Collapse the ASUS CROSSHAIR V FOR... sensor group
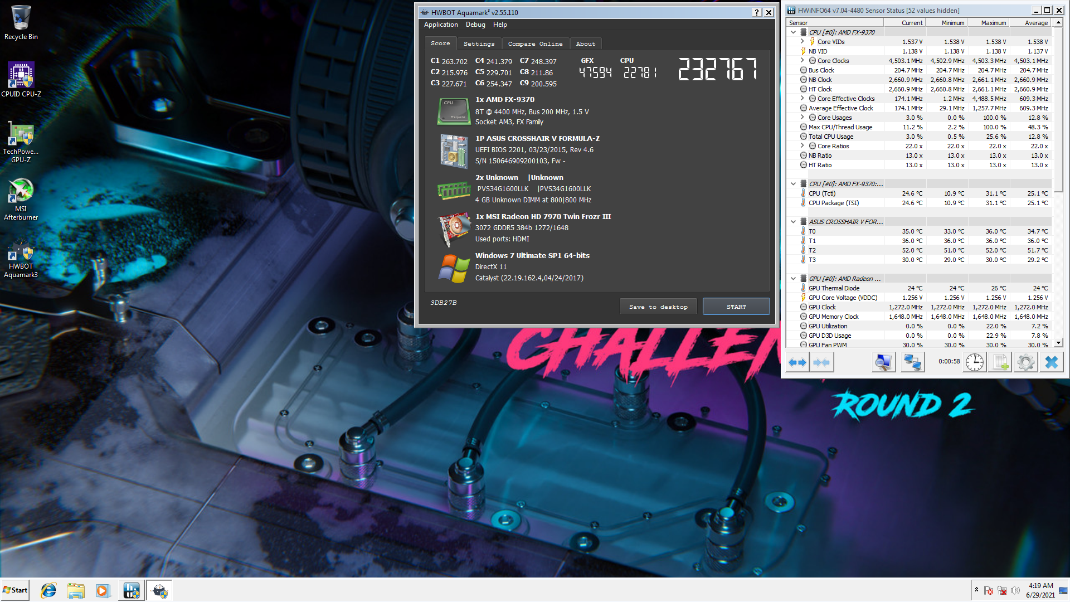 [793, 222]
